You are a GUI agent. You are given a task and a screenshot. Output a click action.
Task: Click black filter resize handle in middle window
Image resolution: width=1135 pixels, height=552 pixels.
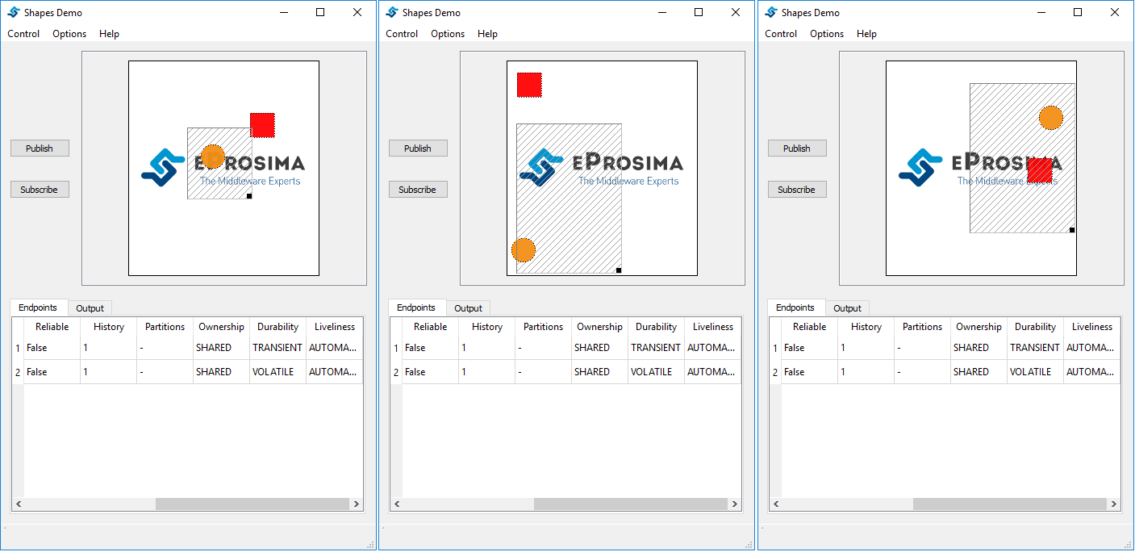[x=619, y=270]
